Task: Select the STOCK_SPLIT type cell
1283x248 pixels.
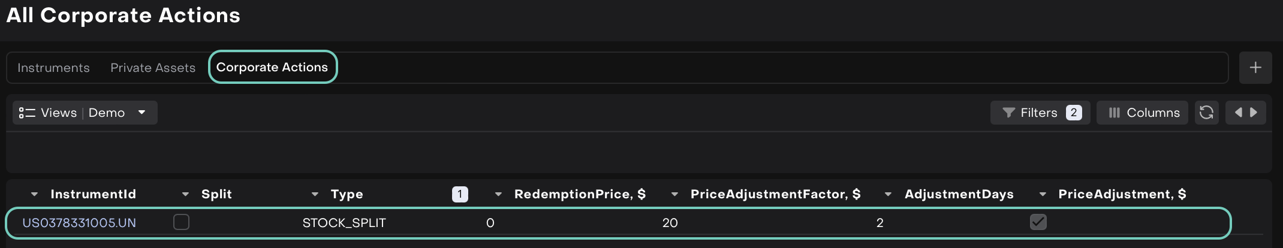Action: click(x=344, y=223)
